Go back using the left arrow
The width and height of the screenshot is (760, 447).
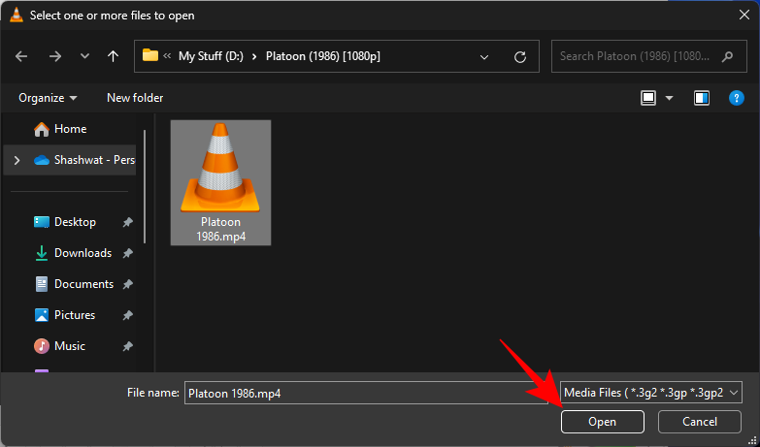point(21,56)
